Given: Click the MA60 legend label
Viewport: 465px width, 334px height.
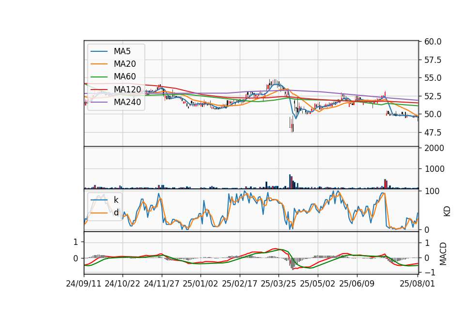Looking at the screenshot, I should click(124, 77).
